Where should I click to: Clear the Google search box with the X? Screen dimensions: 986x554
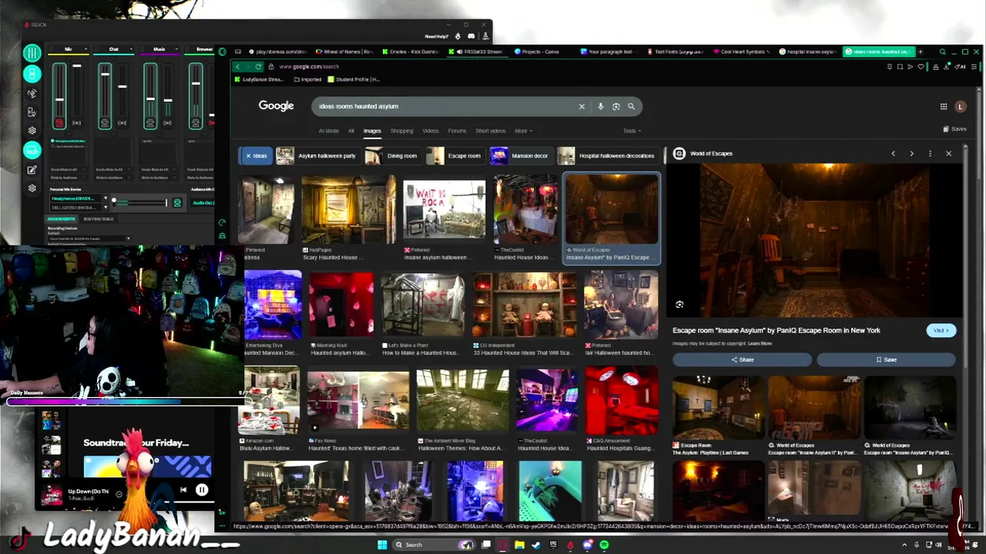pos(582,106)
